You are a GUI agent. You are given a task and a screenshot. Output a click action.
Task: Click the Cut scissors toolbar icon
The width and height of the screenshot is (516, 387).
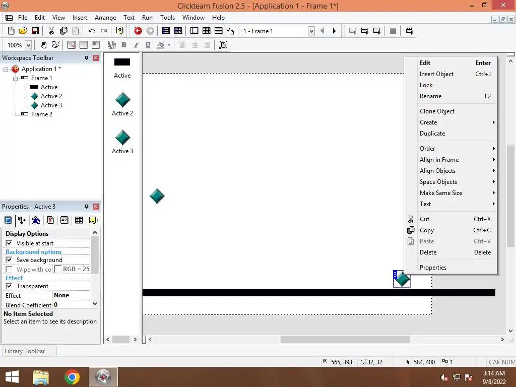click(x=51, y=31)
